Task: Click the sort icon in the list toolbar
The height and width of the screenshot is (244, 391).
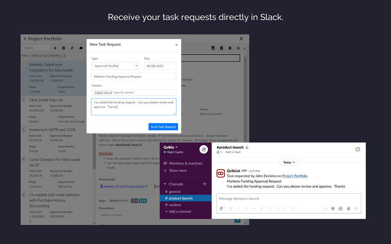Action: pos(72,48)
